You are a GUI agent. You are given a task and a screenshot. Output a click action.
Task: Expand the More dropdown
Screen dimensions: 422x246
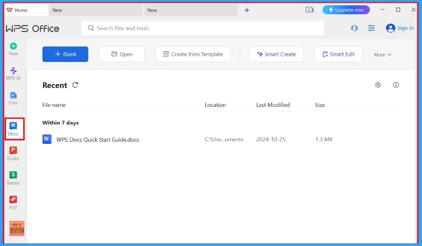(x=382, y=55)
